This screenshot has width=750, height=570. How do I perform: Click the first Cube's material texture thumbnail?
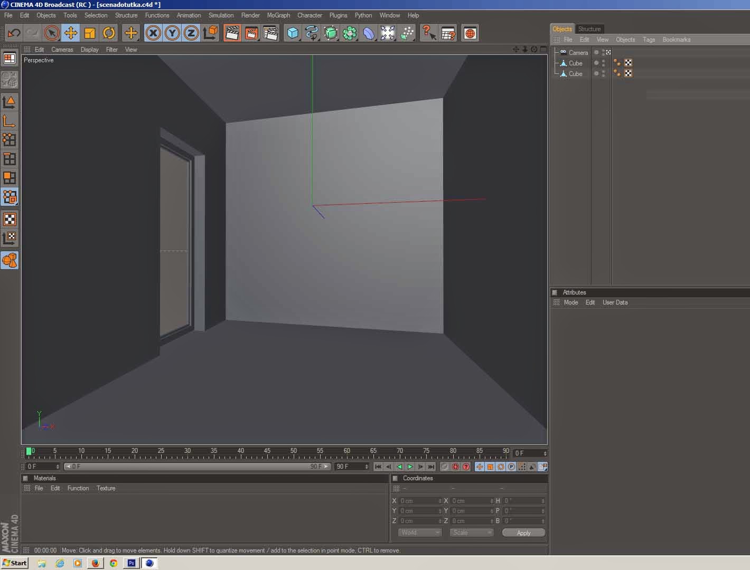[x=627, y=63]
